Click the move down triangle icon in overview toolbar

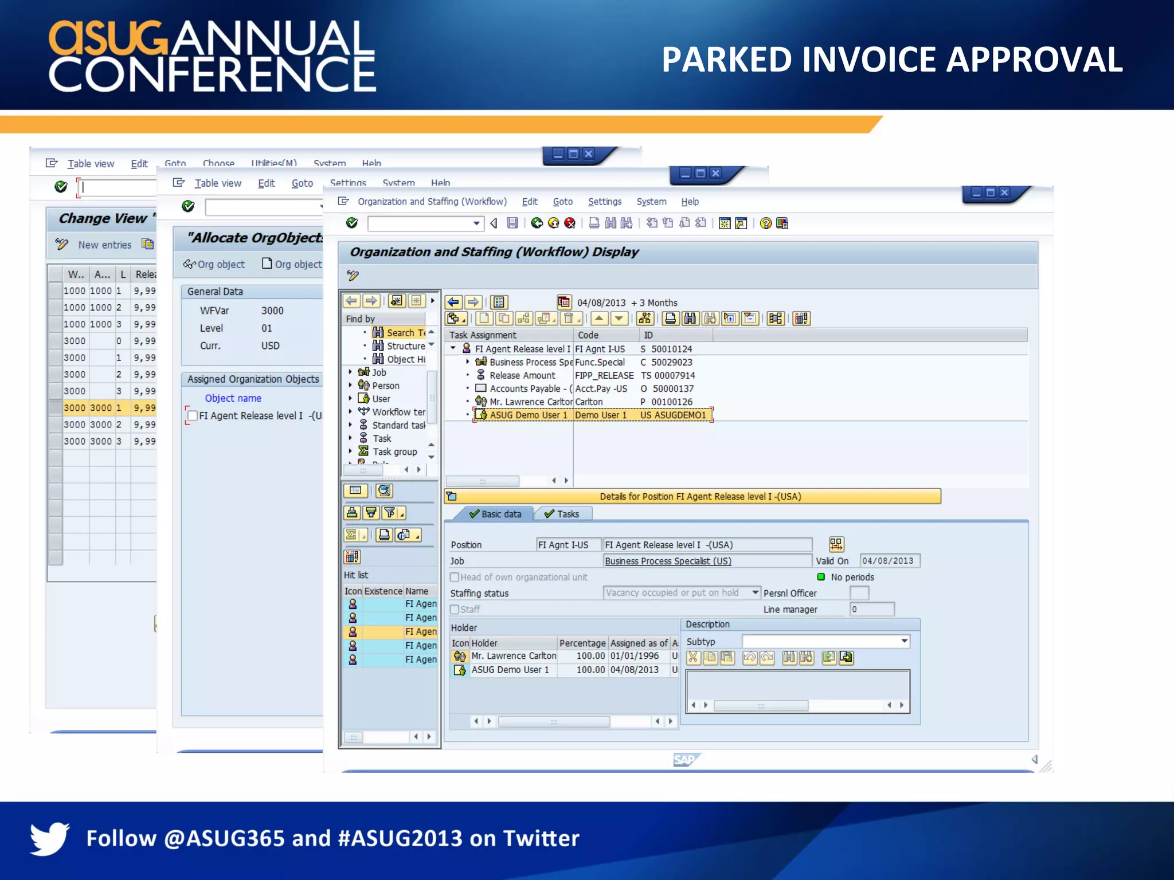click(x=619, y=318)
